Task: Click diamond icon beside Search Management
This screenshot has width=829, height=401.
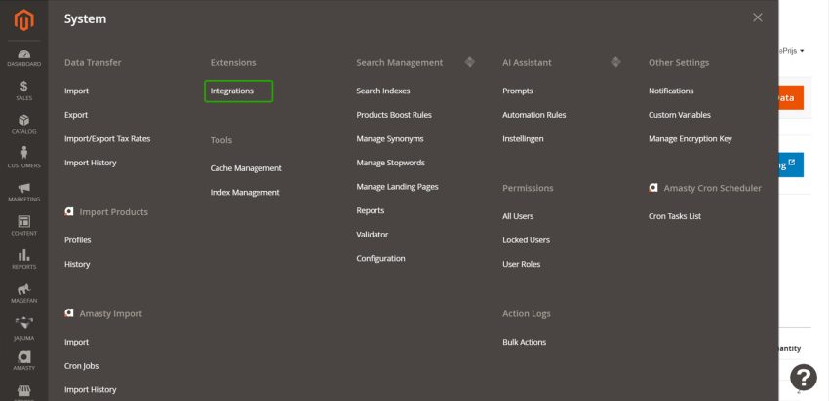Action: click(469, 62)
